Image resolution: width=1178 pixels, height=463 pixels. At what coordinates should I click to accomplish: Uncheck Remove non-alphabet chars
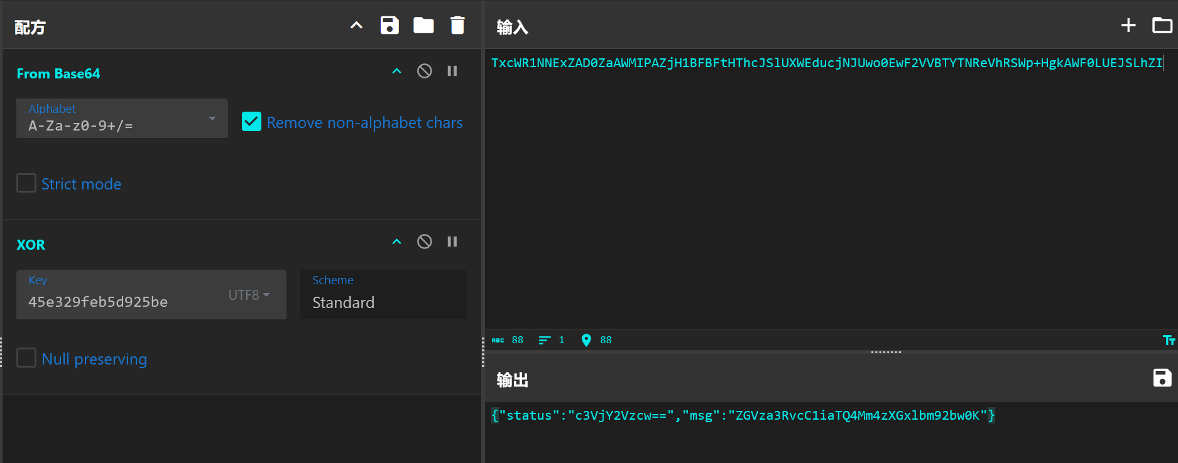click(x=251, y=122)
